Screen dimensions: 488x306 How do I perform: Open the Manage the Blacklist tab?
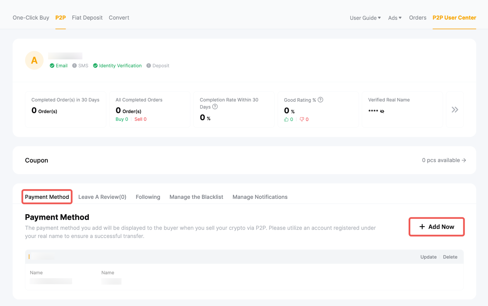[196, 197]
